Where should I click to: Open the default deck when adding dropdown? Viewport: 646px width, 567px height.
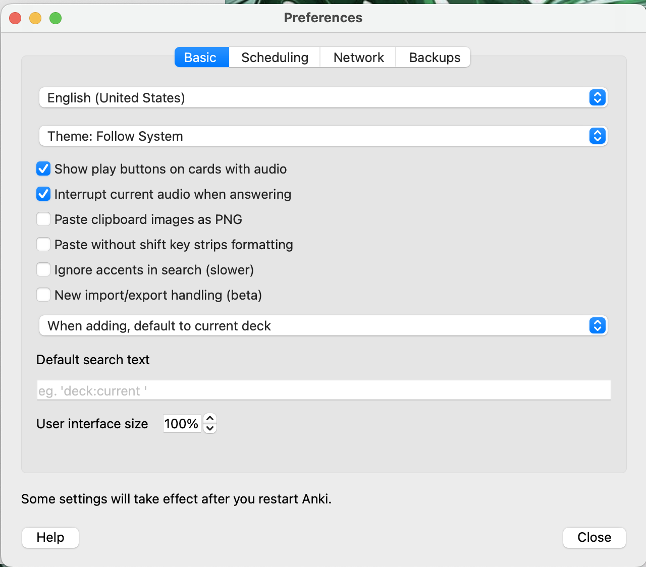click(x=323, y=326)
